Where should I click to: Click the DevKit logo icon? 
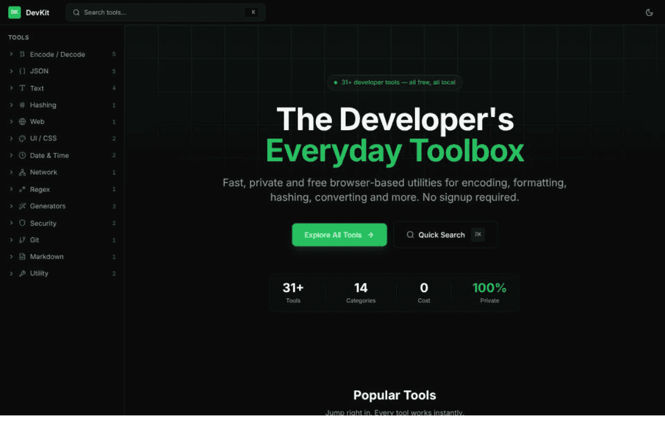point(14,12)
